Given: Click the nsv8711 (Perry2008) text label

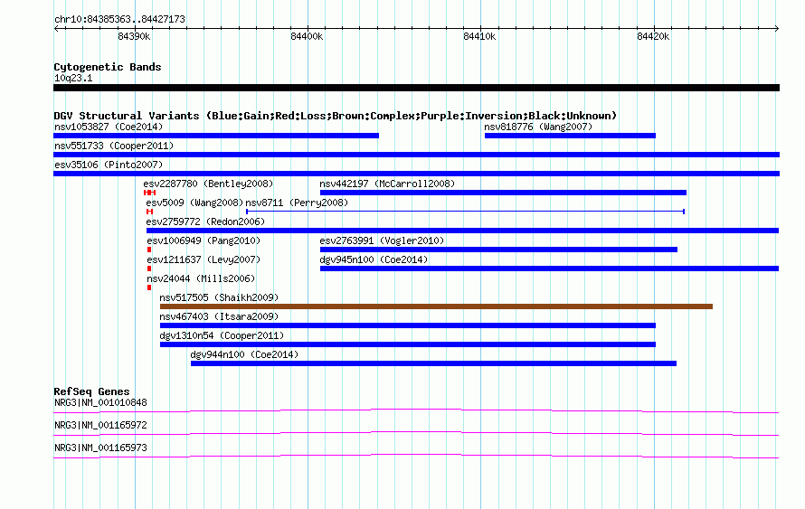Looking at the screenshot, I should pos(297,203).
